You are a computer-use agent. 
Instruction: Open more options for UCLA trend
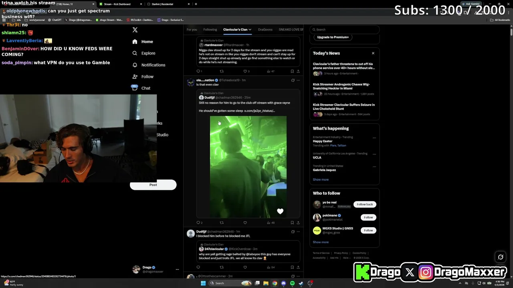374,154
